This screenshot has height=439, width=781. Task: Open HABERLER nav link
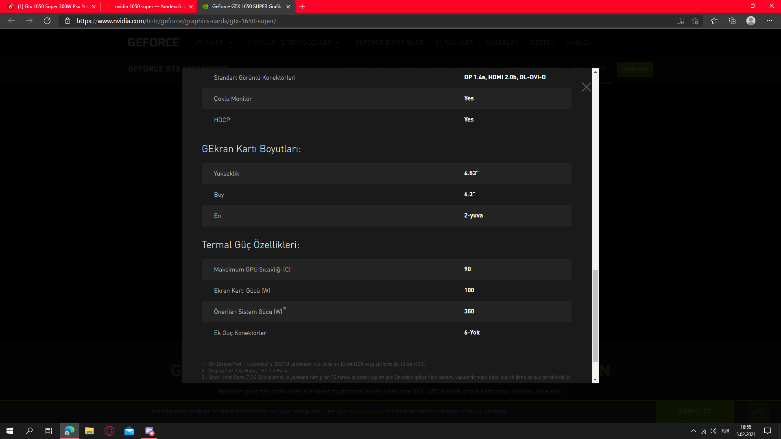pyautogui.click(x=502, y=42)
